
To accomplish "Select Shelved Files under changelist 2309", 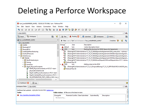I will tap(71, 69).
